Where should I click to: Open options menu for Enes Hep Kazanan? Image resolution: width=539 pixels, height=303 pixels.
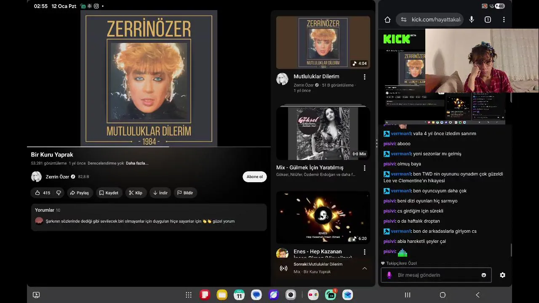(x=365, y=252)
